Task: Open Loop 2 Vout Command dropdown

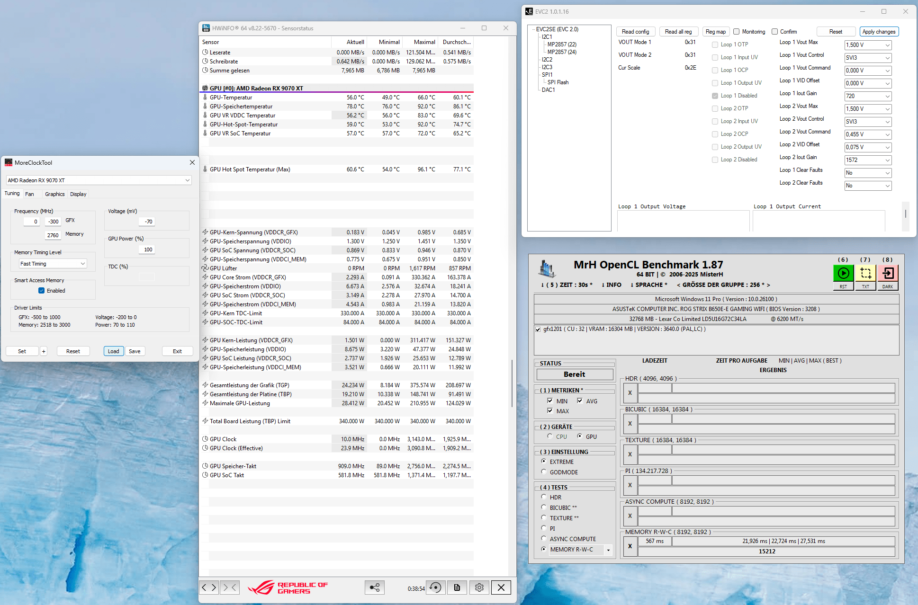Action: click(x=868, y=134)
